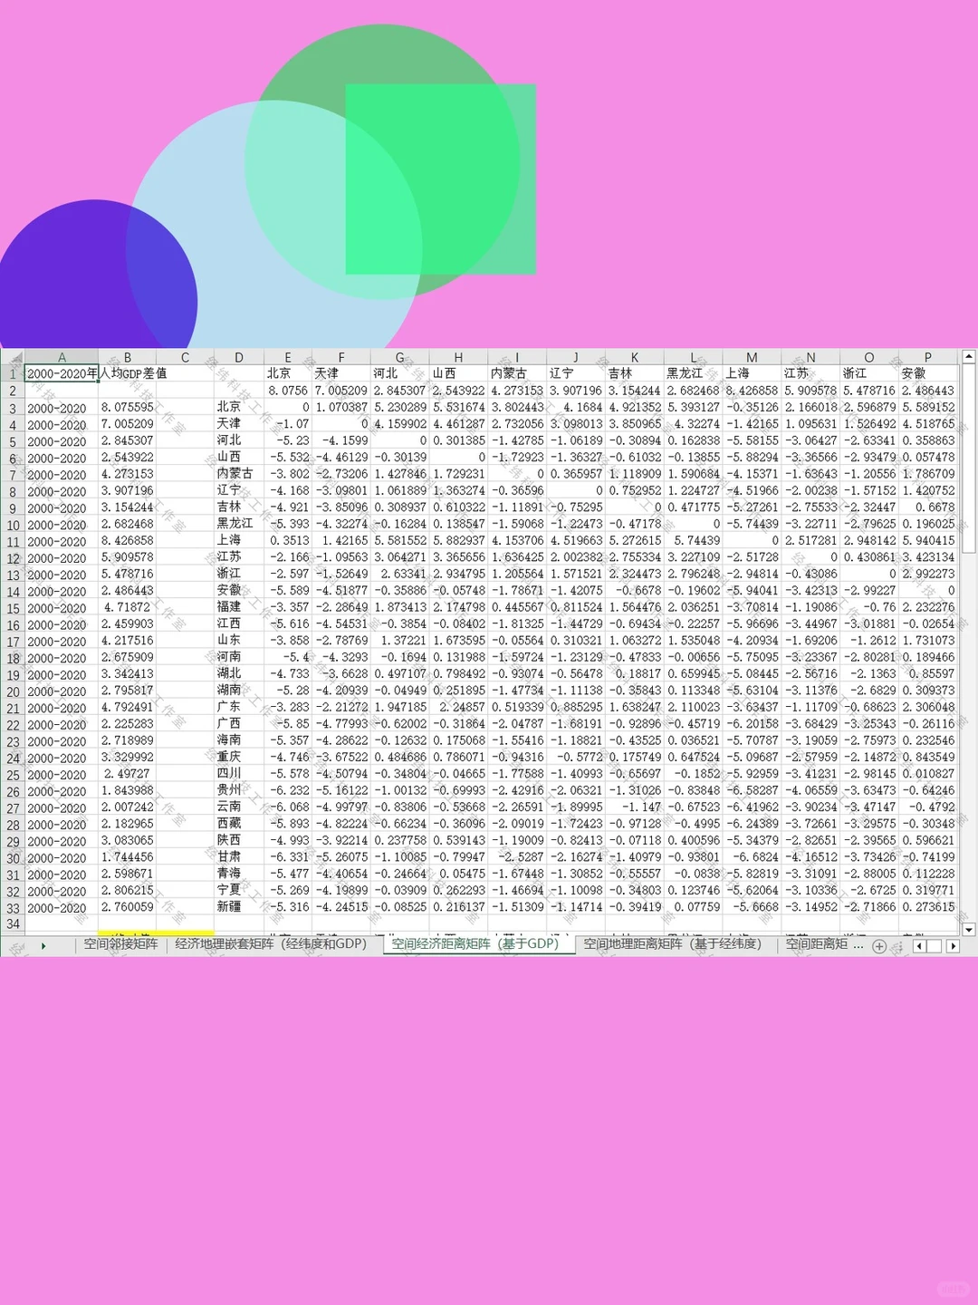Click the cell with value -4.1599
This screenshot has height=1305, width=978.
pyautogui.click(x=341, y=440)
